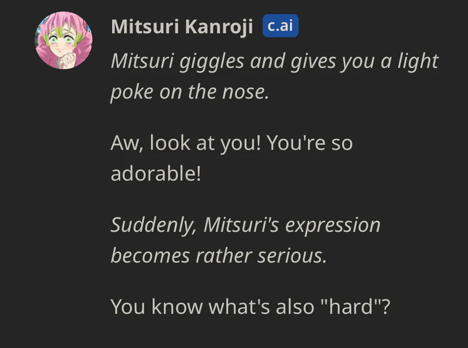Click the c.ai badge
The width and height of the screenshot is (468, 348).
pyautogui.click(x=281, y=26)
